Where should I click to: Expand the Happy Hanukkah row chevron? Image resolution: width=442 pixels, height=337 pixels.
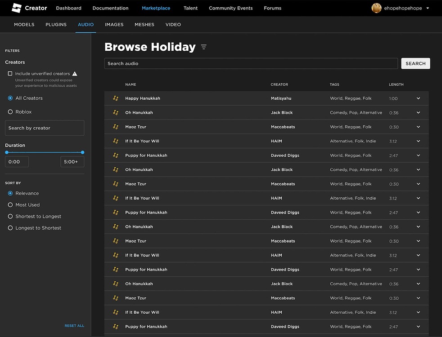[x=418, y=98]
